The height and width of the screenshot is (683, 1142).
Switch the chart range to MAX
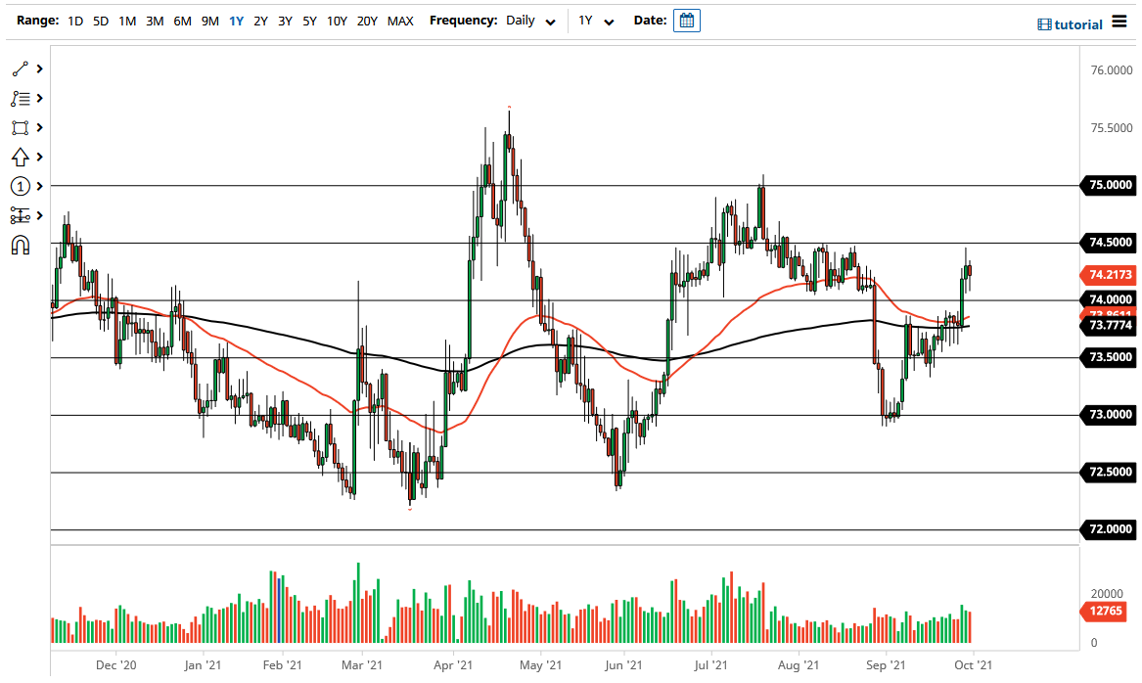click(399, 21)
